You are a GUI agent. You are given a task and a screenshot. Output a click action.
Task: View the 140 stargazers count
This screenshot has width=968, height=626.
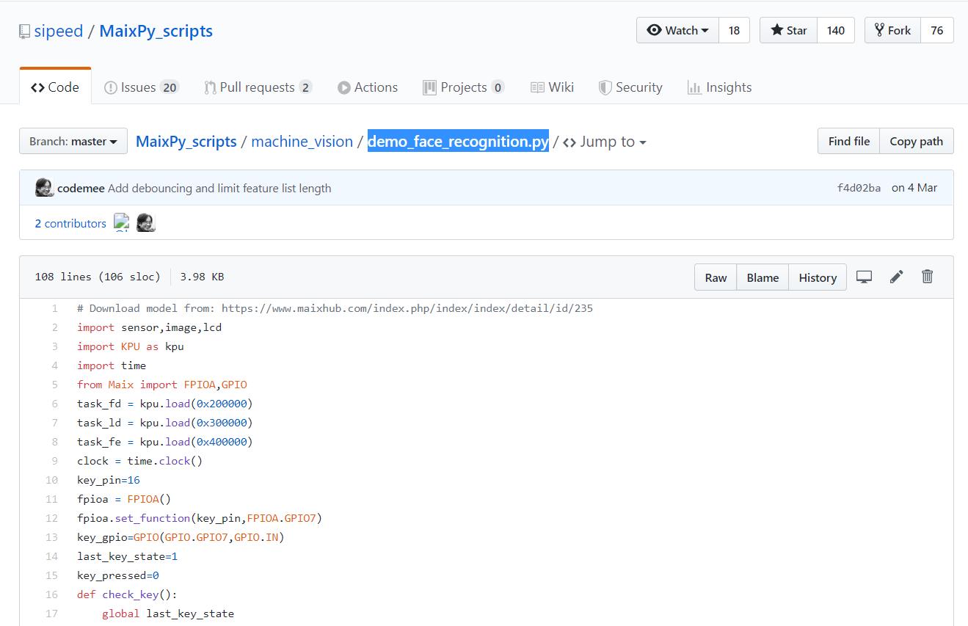(836, 30)
